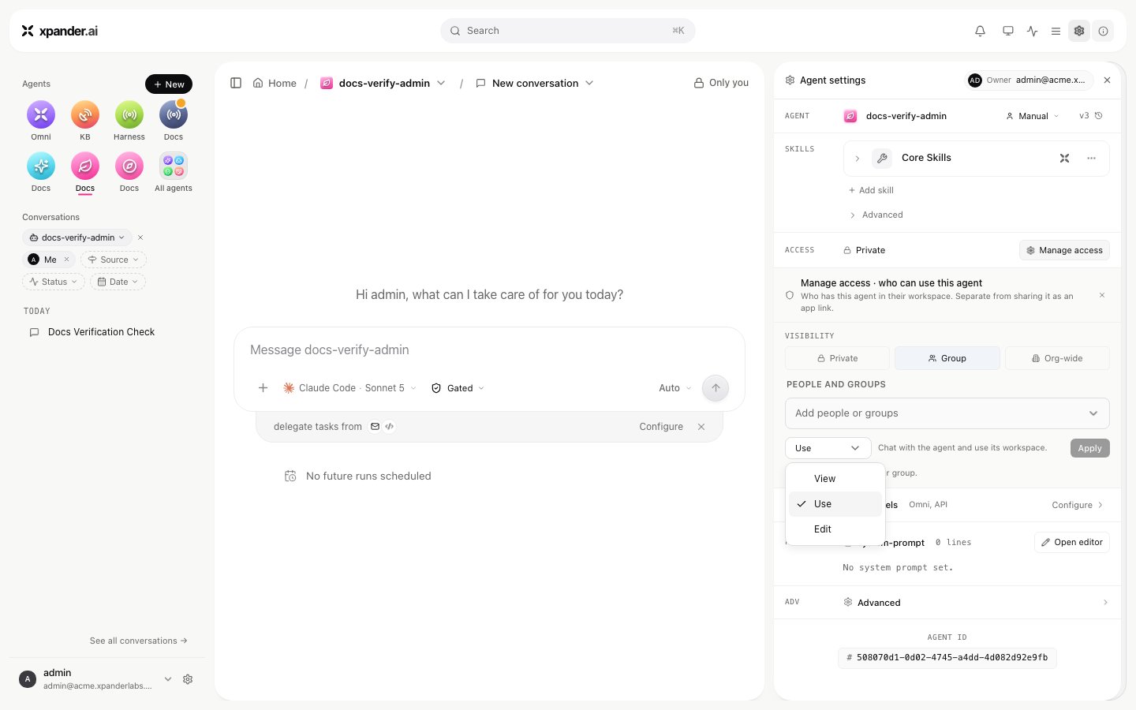
Task: Open the activity pulse icon
Action: [x=1033, y=31]
